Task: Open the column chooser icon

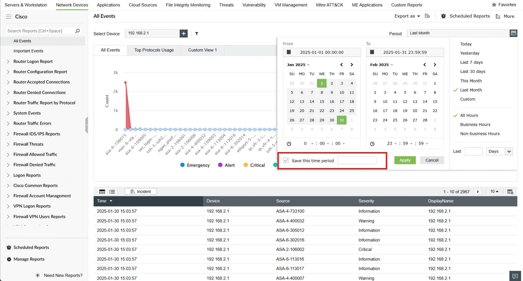Action: tap(510, 192)
